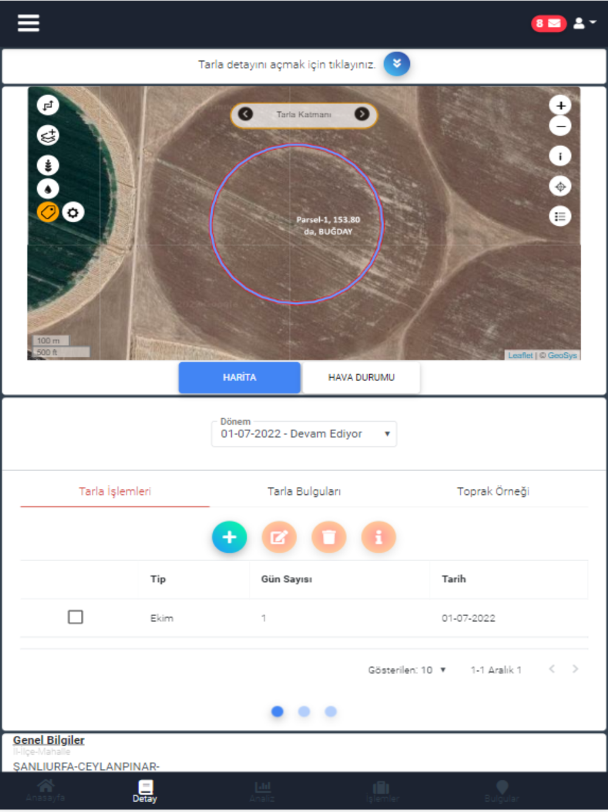Screen dimensions: 608x812
Task: Select the route drawing tool on the map
Action: coord(48,105)
